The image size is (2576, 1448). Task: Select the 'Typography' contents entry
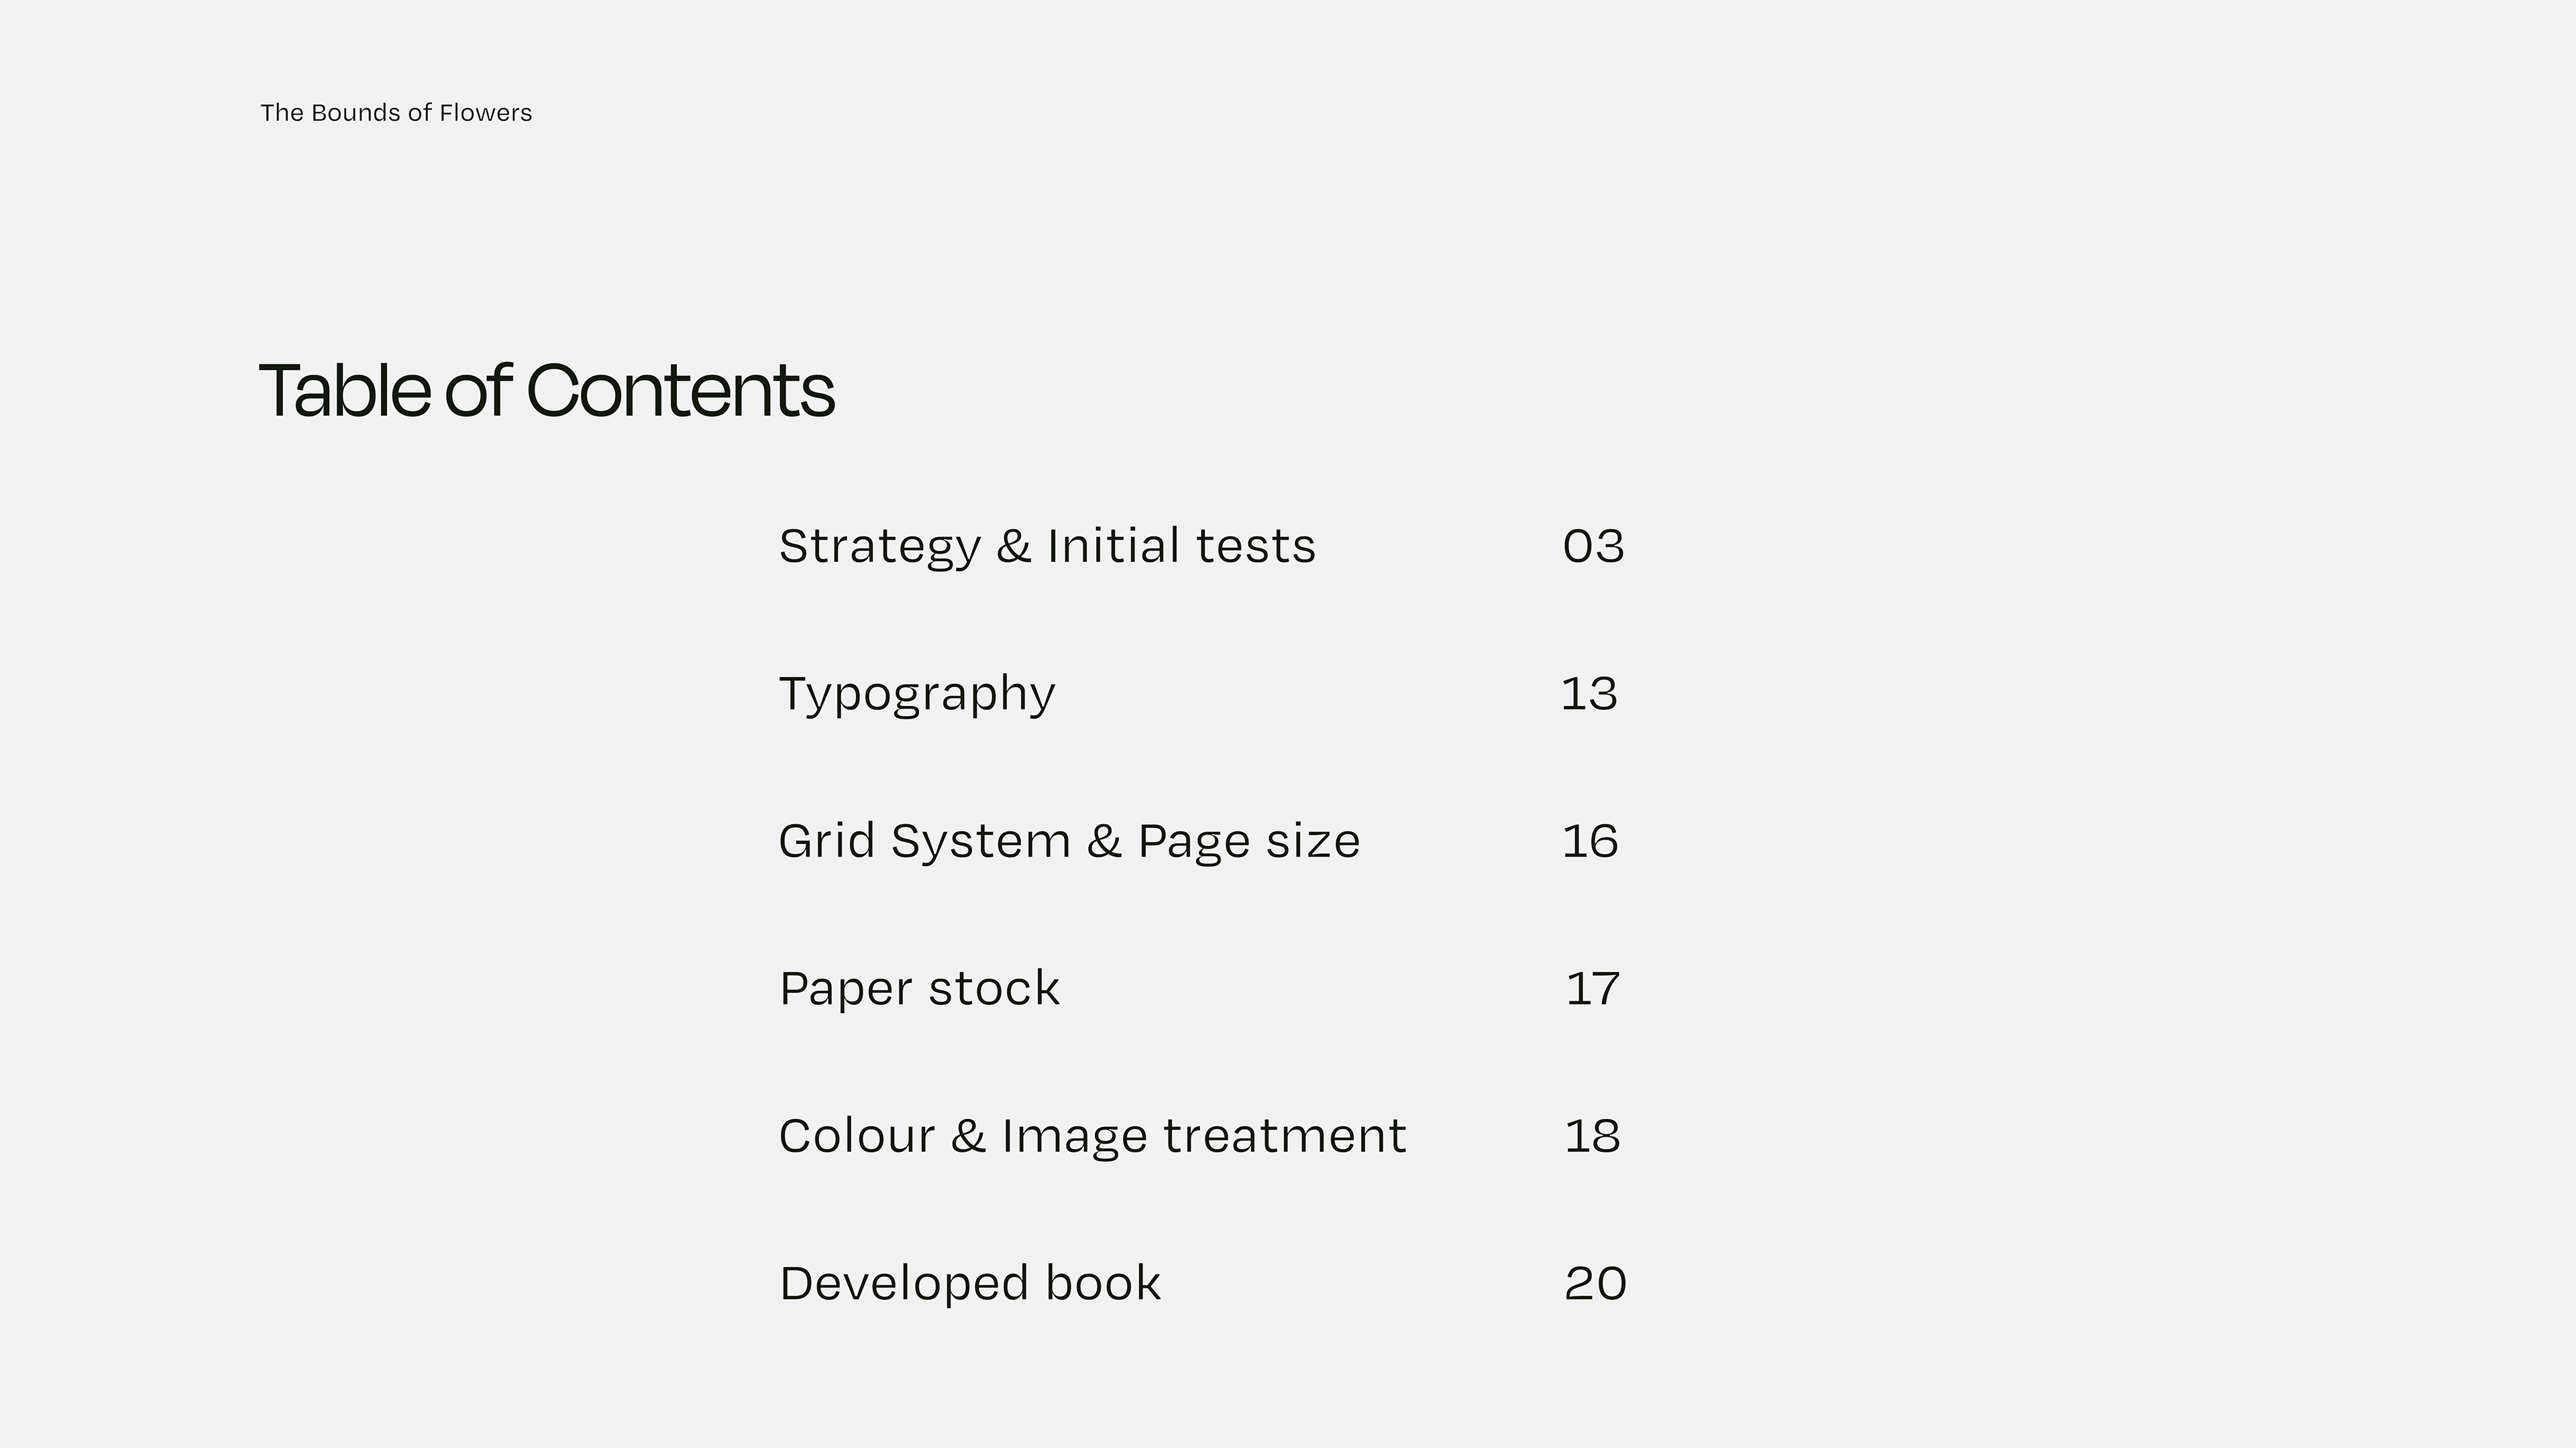click(917, 695)
